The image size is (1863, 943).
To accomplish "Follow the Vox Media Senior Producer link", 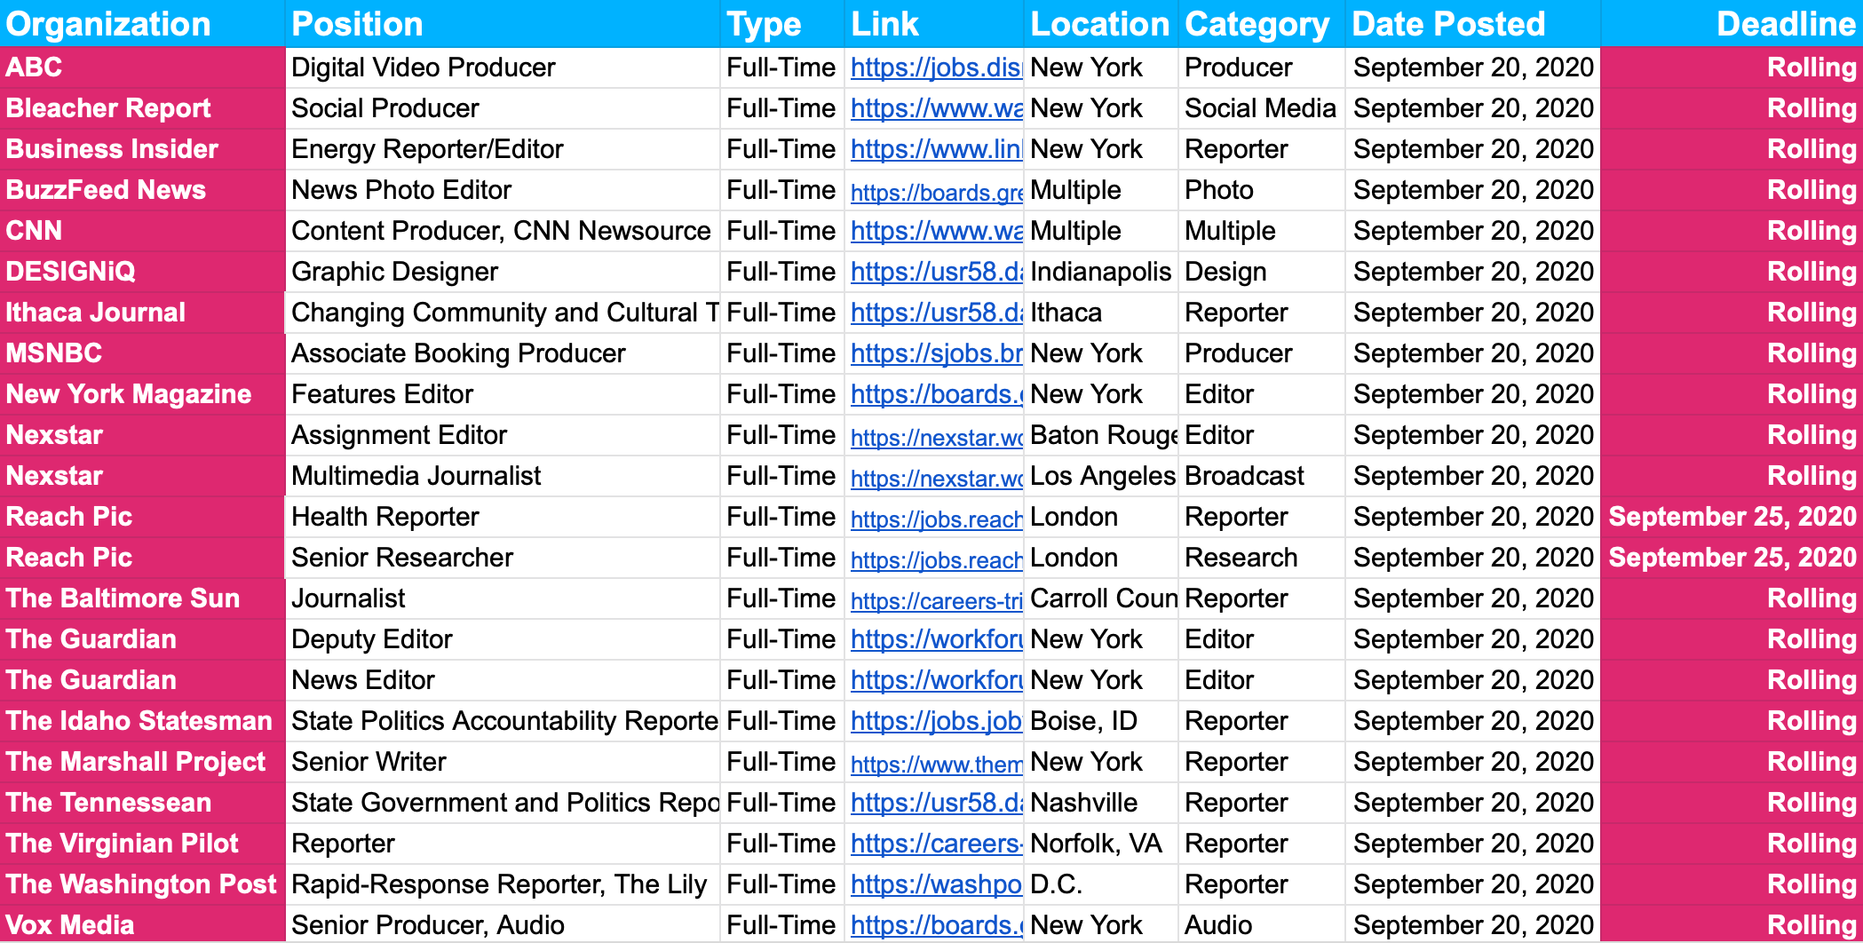I will [935, 925].
